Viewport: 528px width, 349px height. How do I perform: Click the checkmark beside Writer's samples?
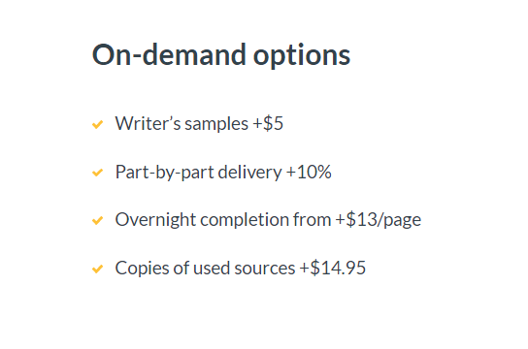point(97,124)
